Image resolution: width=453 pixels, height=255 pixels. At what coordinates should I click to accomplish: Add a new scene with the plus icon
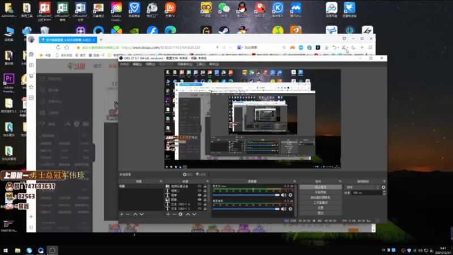tap(122, 214)
